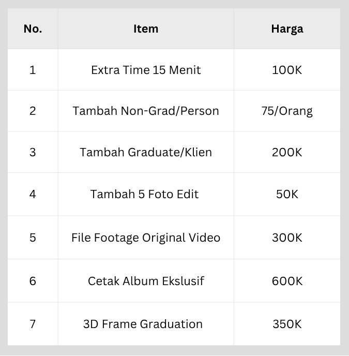349x356 pixels.
Task: Click the 100K price cell
Action: pyautogui.click(x=287, y=70)
